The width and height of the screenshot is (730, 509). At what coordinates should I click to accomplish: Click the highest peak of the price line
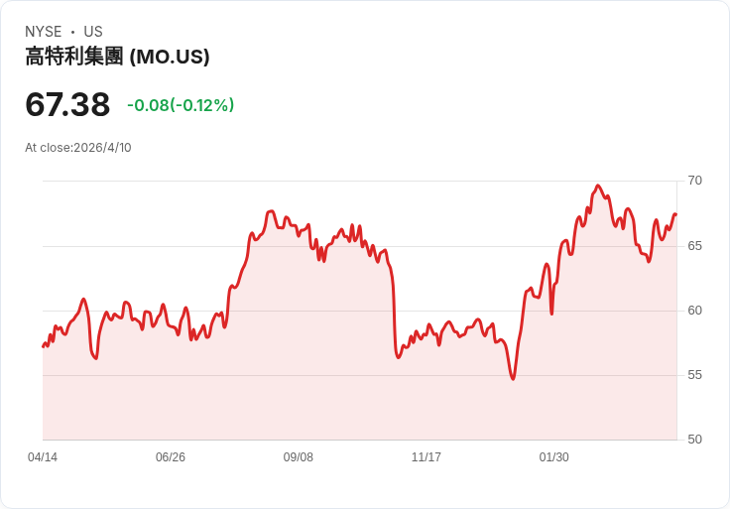point(597,186)
